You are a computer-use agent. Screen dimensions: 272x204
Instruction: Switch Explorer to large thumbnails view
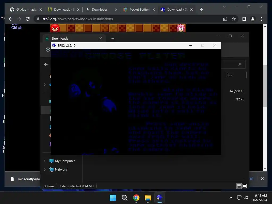245,186
